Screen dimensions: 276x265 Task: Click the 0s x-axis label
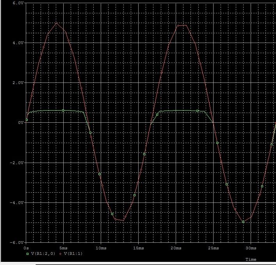pyautogui.click(x=26, y=248)
